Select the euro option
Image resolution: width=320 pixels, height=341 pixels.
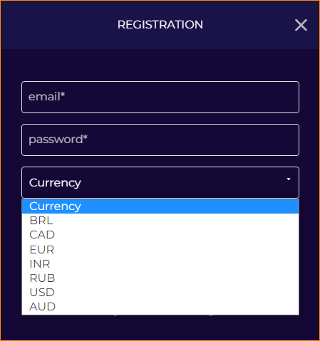(160, 250)
